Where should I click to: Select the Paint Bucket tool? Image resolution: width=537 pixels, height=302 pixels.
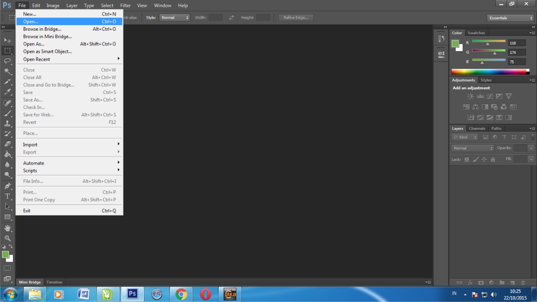tap(7, 154)
